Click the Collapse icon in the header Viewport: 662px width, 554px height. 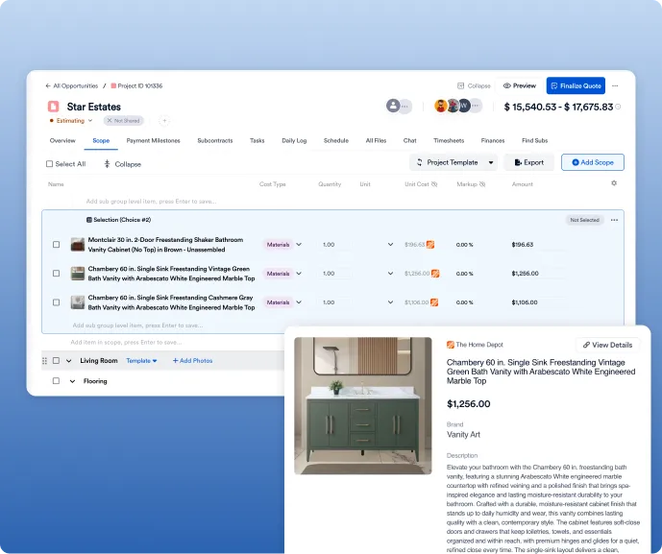pos(460,85)
